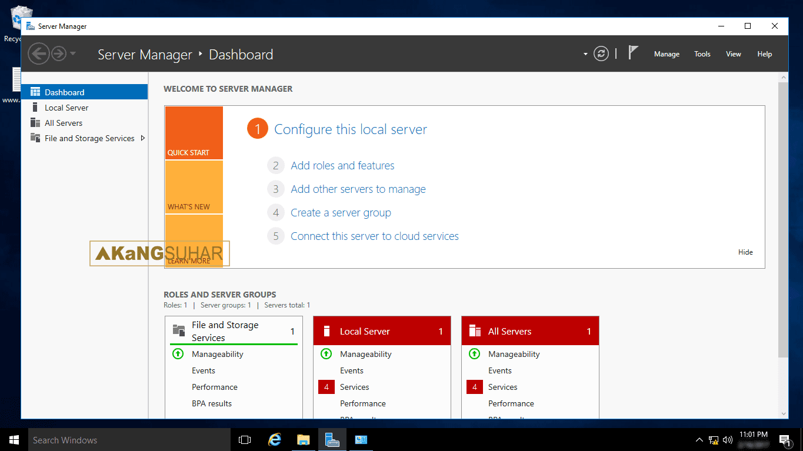Image resolution: width=803 pixels, height=451 pixels.
Task: Open the File and Storage Services tile header
Action: (x=234, y=331)
